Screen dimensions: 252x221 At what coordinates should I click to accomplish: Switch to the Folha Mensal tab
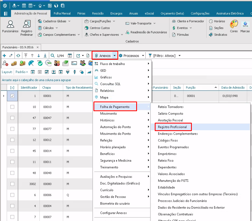click(62, 13)
